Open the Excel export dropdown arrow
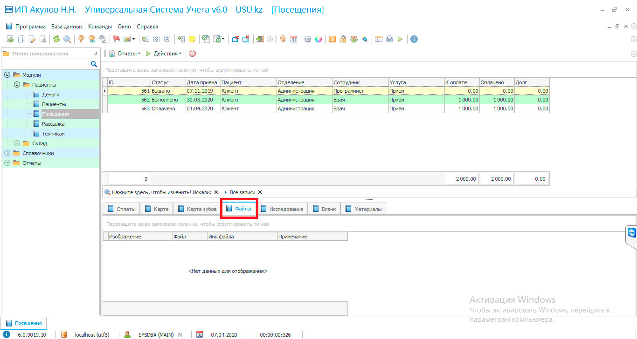Screen dimensions: 637x339 [x=223, y=39]
